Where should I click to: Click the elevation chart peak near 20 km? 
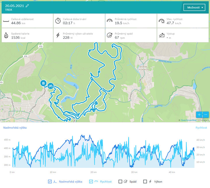point(83,135)
